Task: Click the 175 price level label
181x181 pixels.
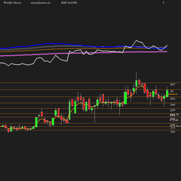Action: point(173,128)
